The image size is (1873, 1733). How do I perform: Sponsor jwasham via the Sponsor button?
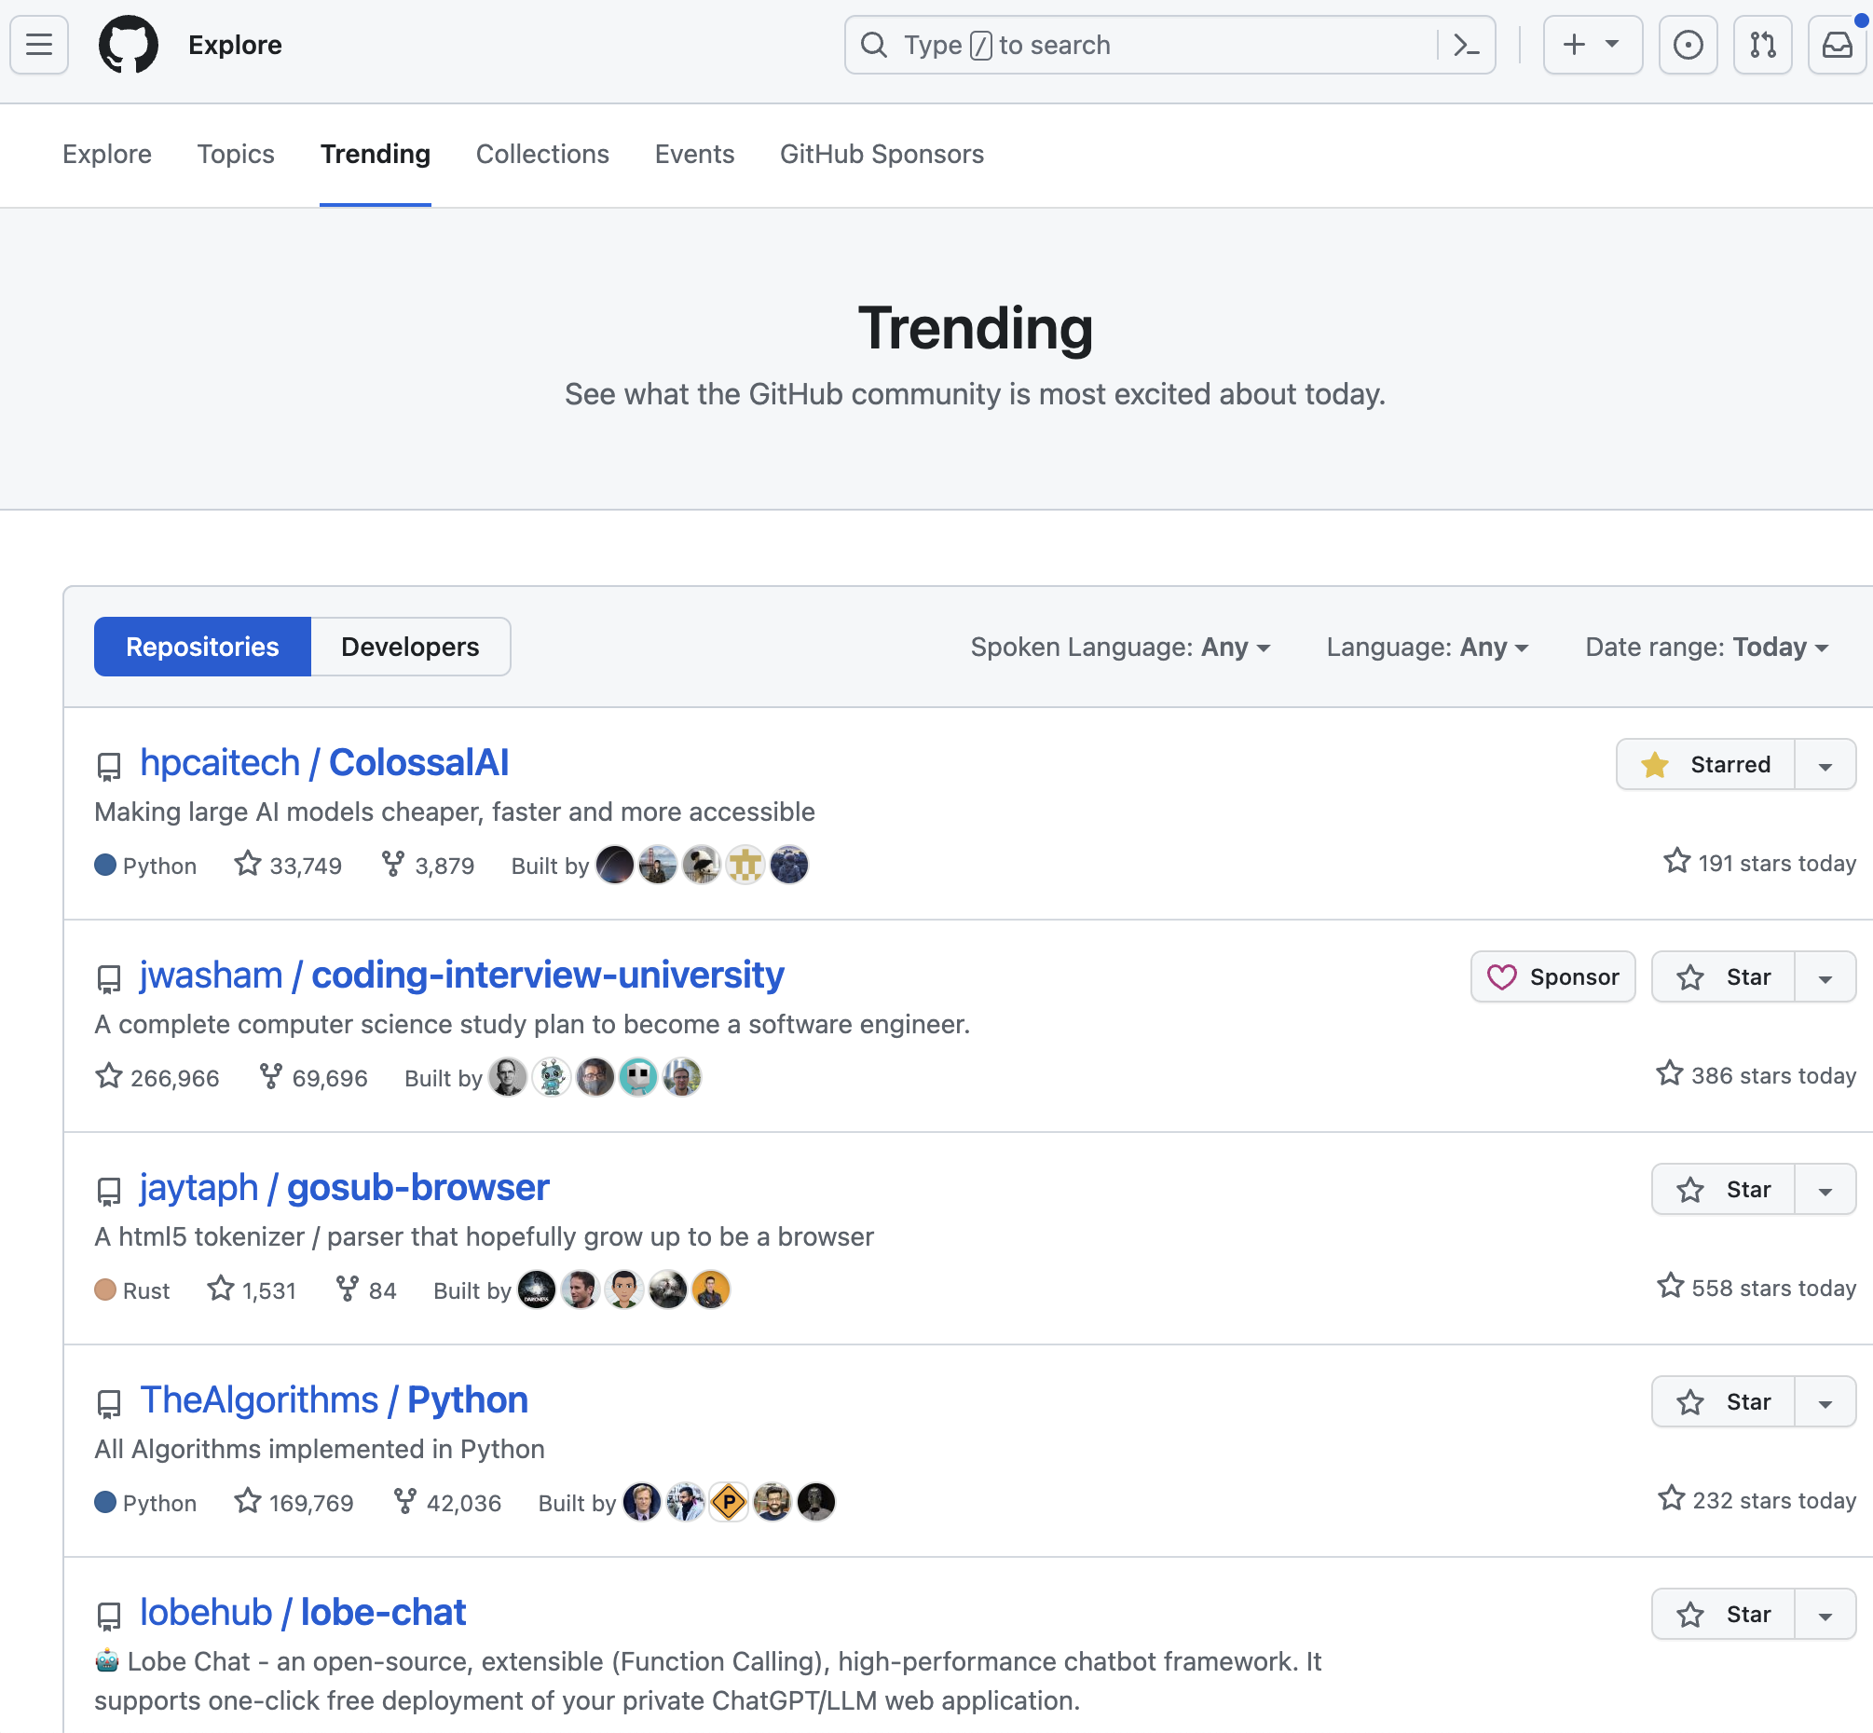pos(1552,977)
